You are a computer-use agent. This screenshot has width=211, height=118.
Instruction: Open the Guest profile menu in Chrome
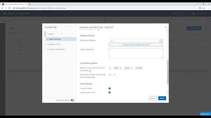202,8
